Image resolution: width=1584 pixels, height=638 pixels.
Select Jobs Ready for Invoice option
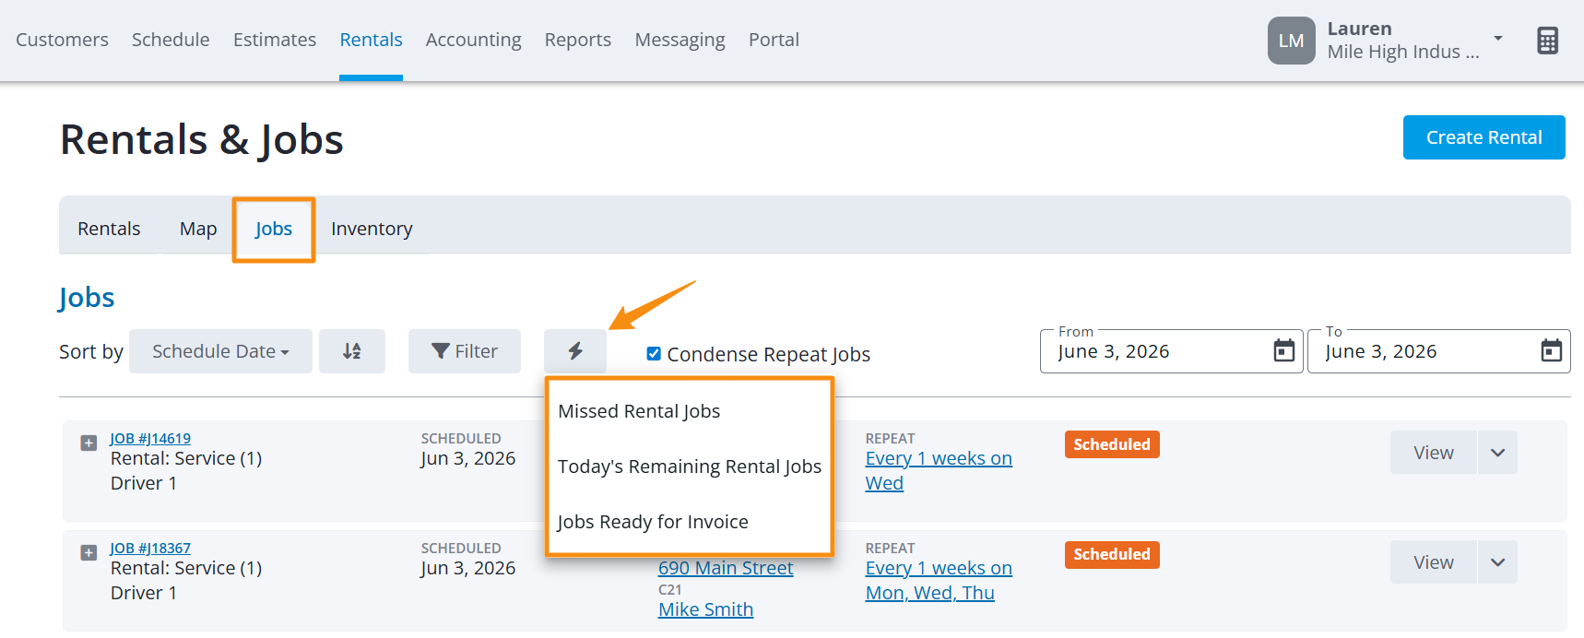click(x=653, y=522)
